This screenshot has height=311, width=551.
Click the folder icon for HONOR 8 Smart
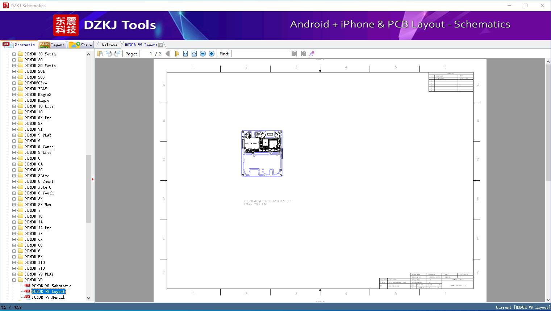tap(21, 181)
